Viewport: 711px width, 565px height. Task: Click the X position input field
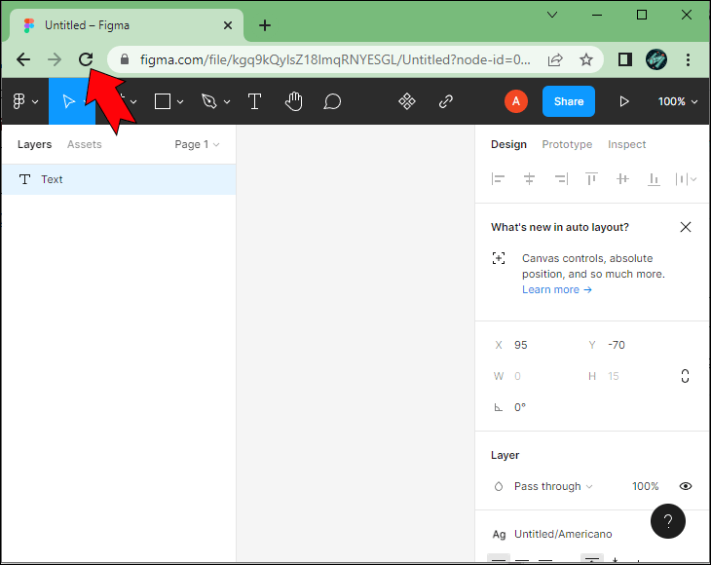tap(541, 345)
